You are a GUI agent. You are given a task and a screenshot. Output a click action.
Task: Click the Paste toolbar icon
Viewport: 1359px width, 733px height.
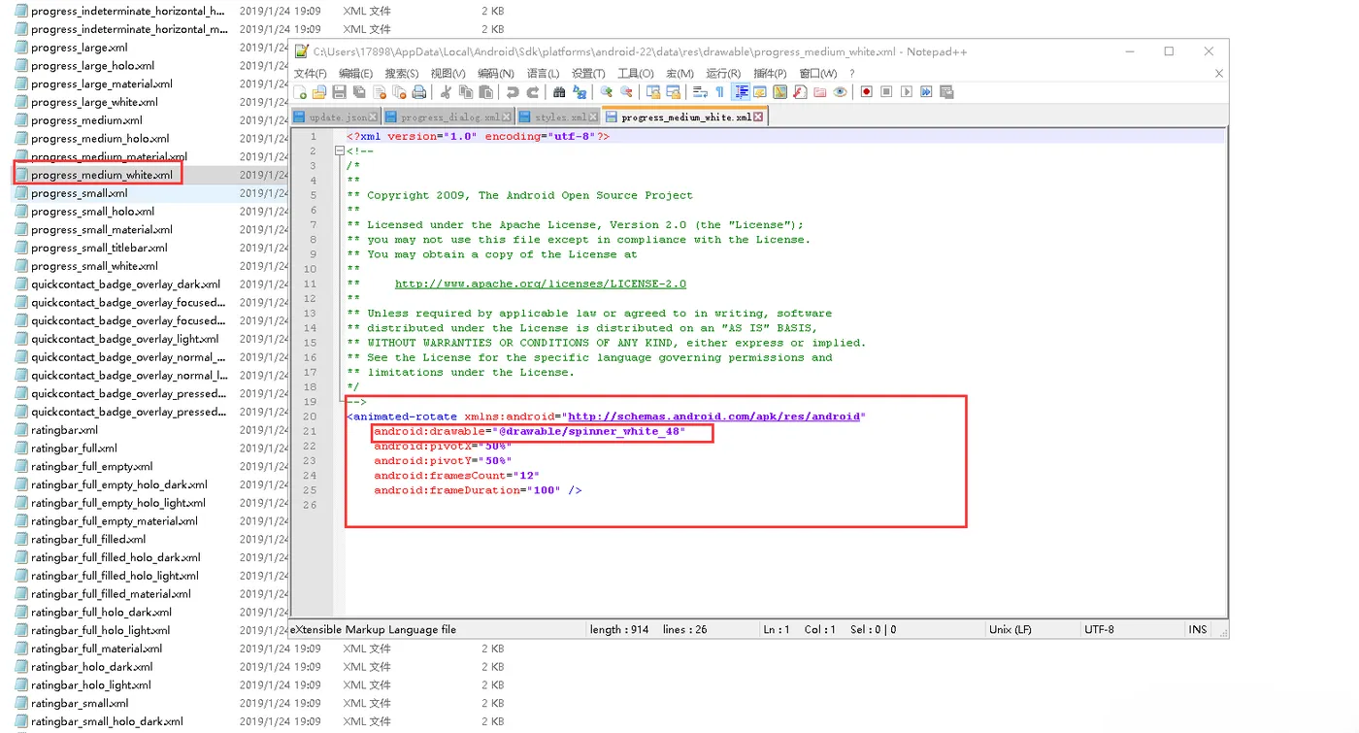click(485, 92)
